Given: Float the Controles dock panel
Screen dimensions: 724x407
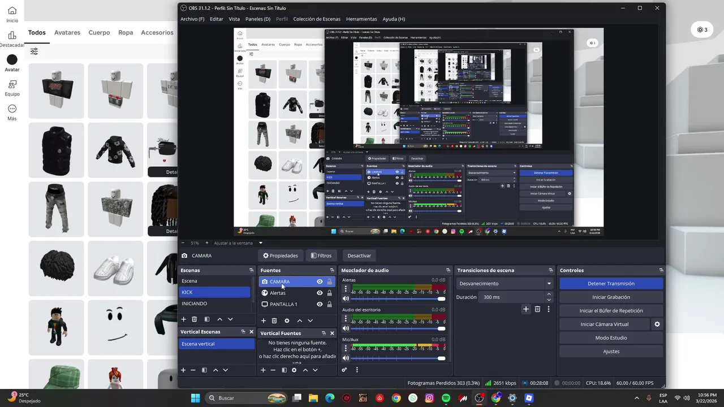Looking at the screenshot, I should [661, 270].
